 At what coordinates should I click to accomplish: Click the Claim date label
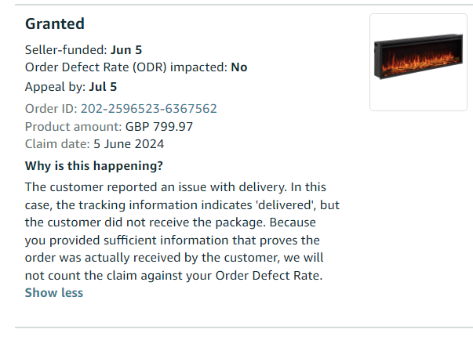[57, 144]
